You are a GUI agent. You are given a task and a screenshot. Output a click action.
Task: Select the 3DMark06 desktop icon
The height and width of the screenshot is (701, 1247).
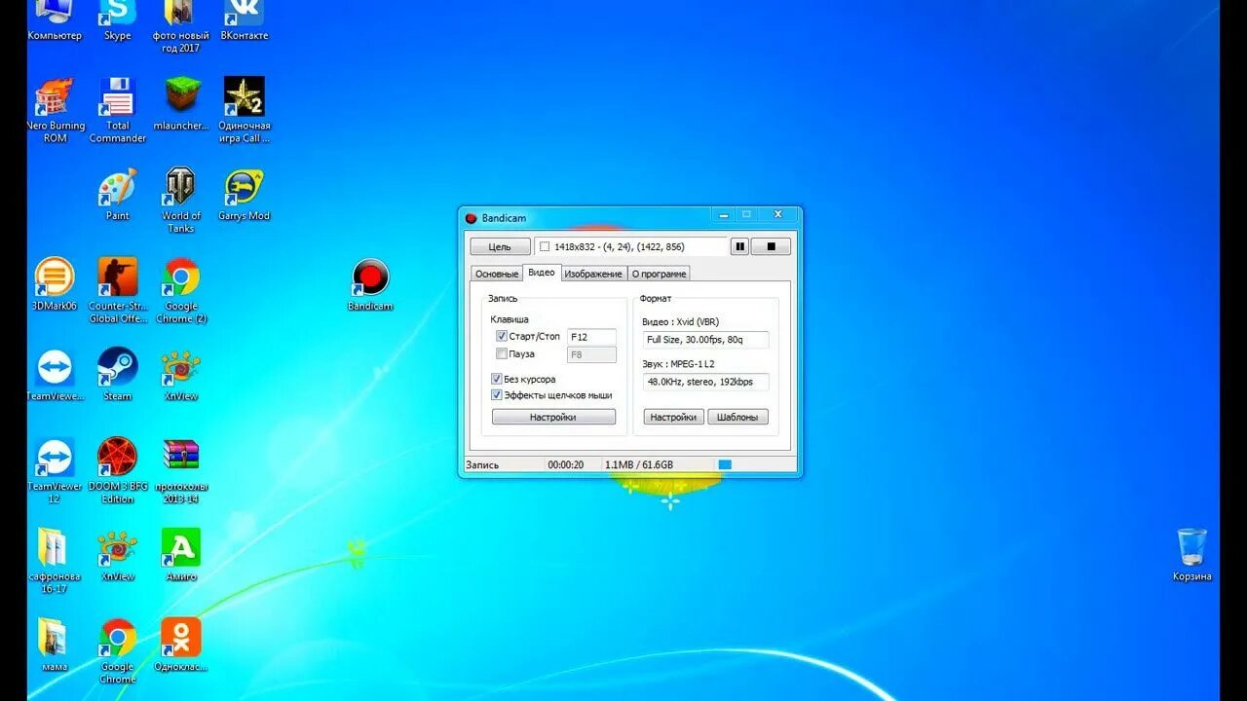[55, 284]
